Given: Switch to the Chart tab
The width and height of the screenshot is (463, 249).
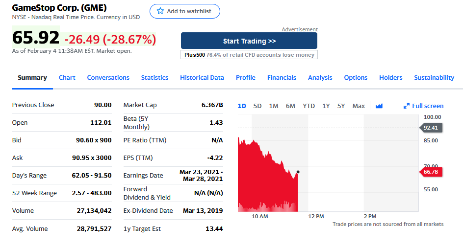Looking at the screenshot, I should click(x=67, y=78).
